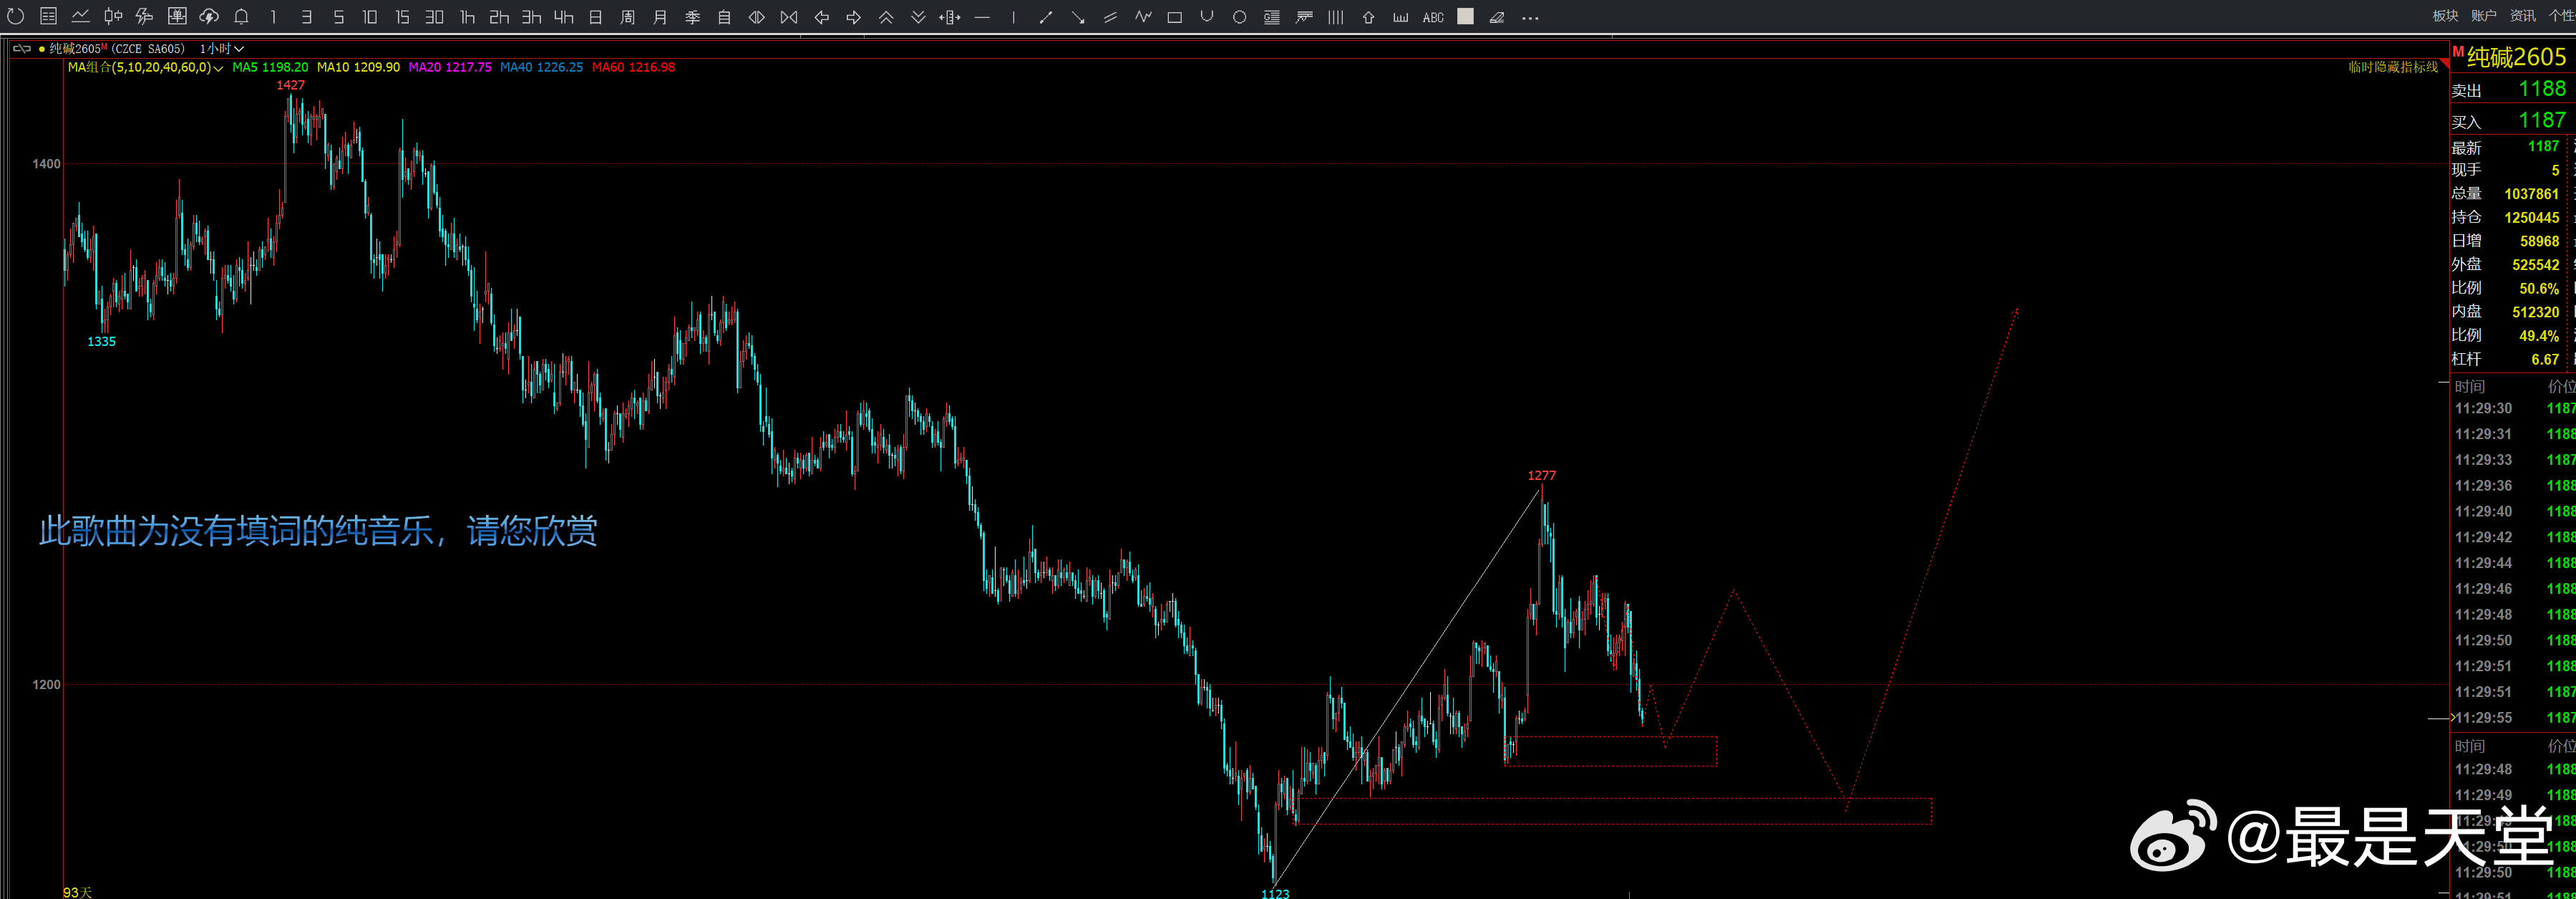The height and width of the screenshot is (899, 2576).
Task: Expand the MA组合 indicator dropdown
Action: pyautogui.click(x=218, y=68)
